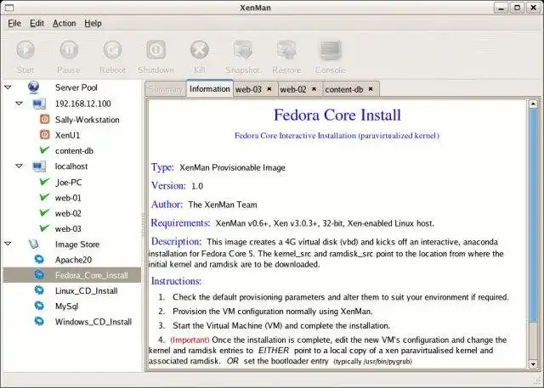This screenshot has height=388, width=544.
Task: Click the Server Pool globe icon
Action: (x=34, y=87)
